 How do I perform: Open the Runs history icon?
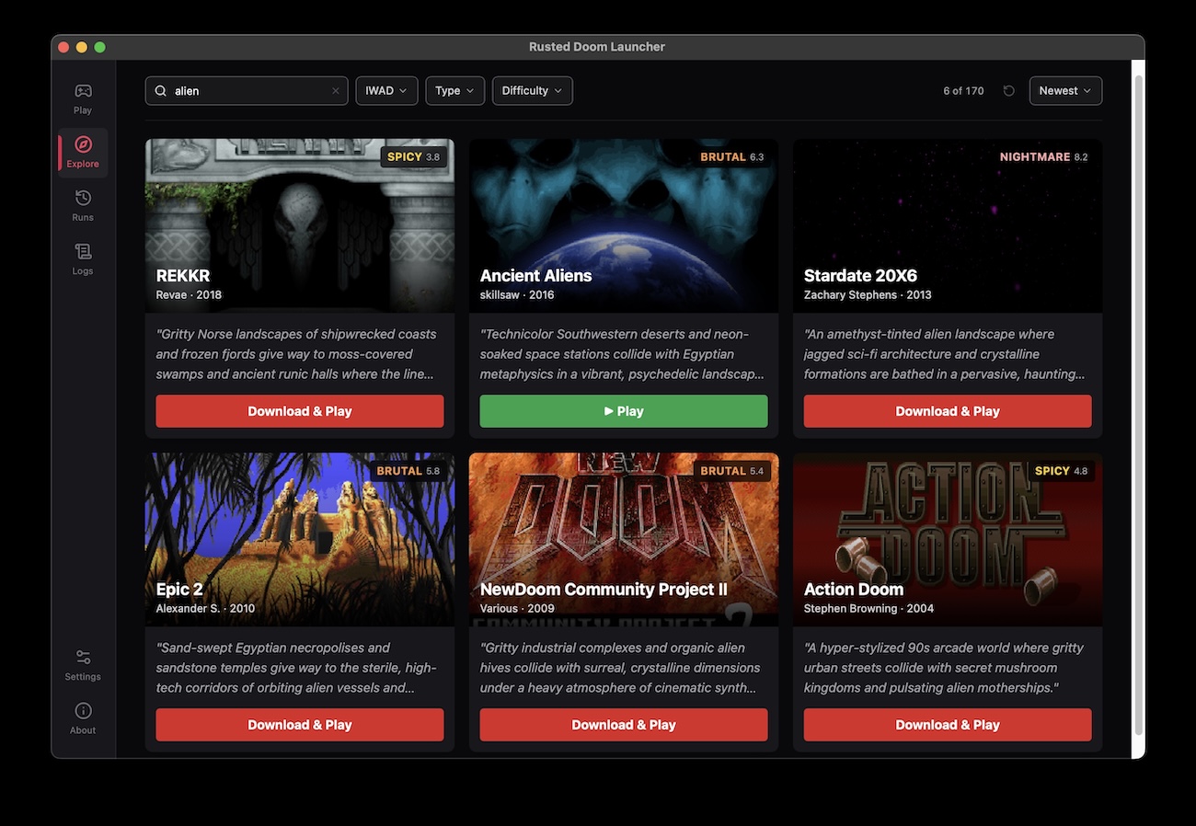(83, 198)
